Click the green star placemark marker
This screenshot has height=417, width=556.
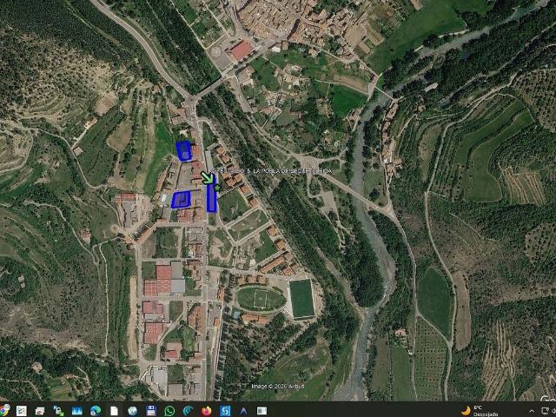[217, 188]
